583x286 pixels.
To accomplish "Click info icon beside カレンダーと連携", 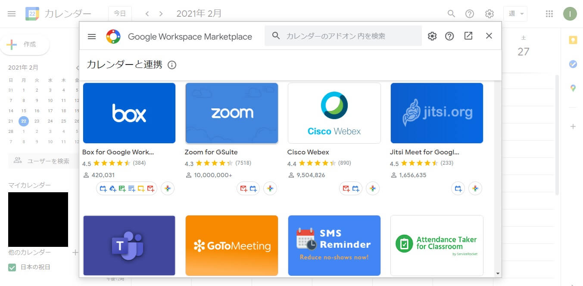I will pyautogui.click(x=172, y=65).
